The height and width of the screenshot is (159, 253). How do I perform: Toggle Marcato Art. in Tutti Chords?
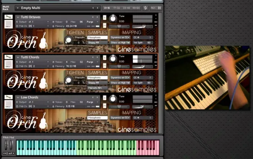click(97, 88)
